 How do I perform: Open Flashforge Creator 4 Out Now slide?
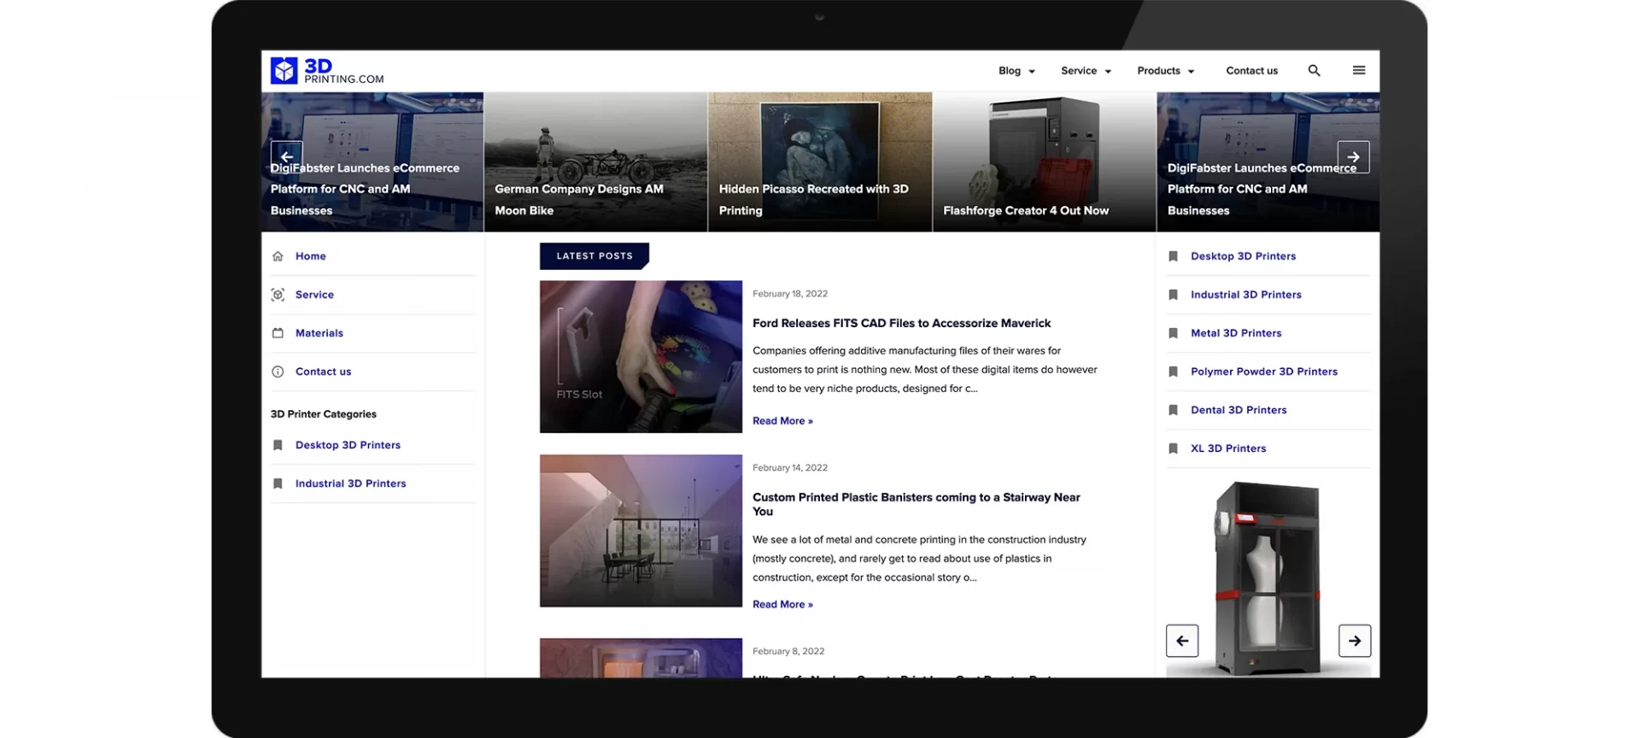pos(1044,162)
